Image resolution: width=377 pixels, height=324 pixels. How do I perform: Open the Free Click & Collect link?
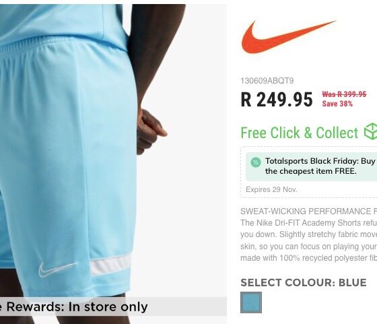pos(300,133)
